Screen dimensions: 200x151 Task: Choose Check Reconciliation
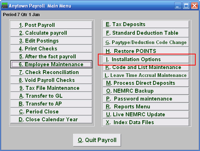tap(51, 72)
